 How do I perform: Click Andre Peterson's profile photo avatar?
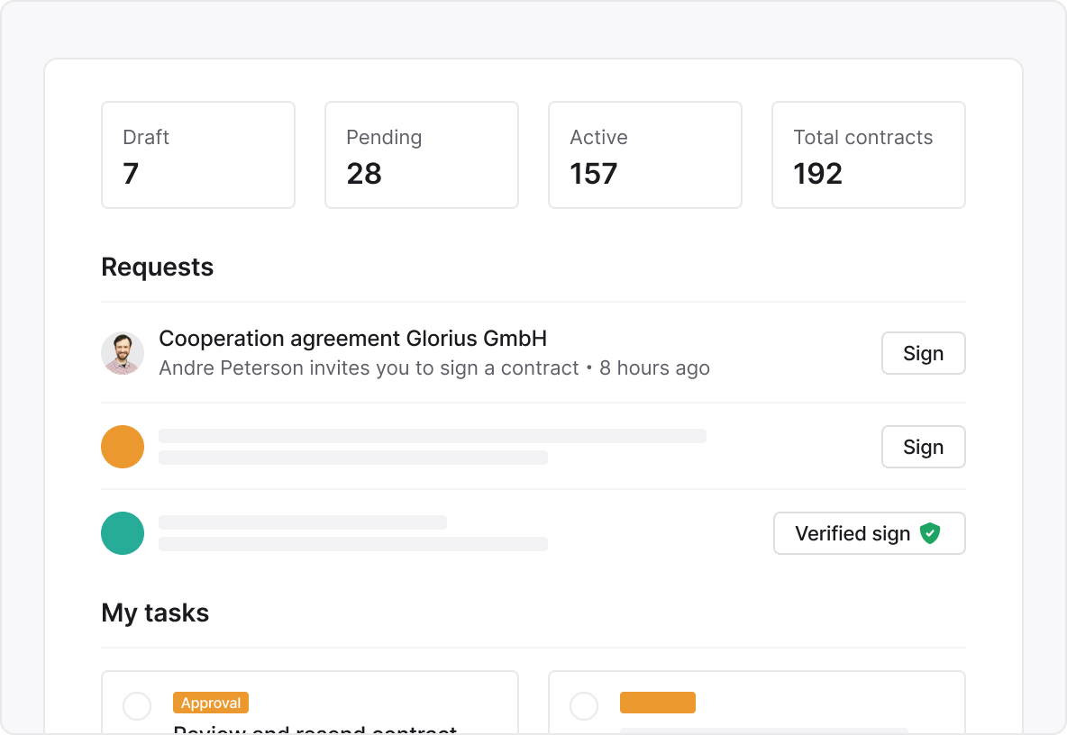123,353
